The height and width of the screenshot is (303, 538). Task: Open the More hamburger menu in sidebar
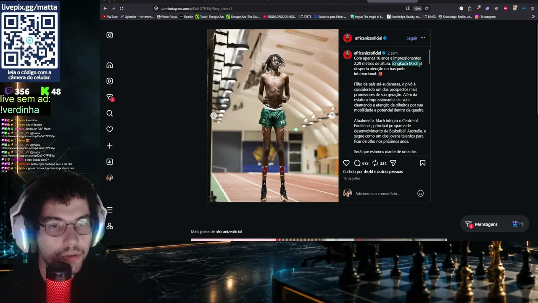(110, 210)
